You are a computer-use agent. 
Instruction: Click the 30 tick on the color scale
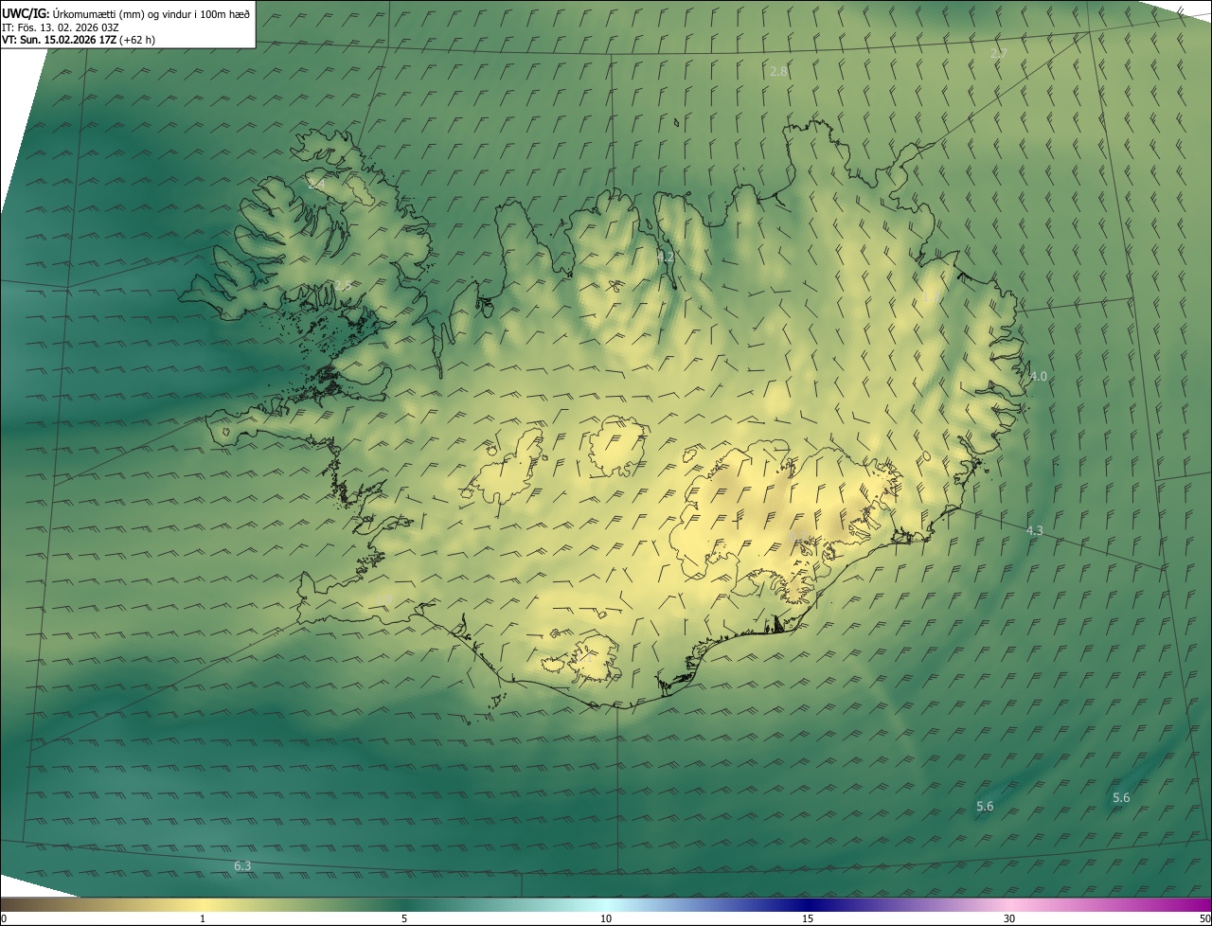(1009, 919)
